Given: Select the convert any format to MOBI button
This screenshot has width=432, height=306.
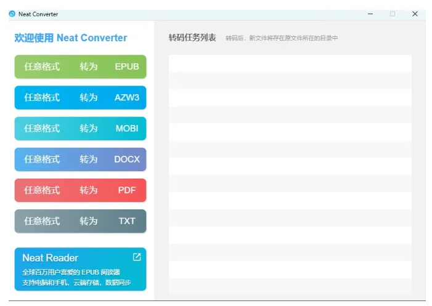Looking at the screenshot, I should [x=80, y=129].
